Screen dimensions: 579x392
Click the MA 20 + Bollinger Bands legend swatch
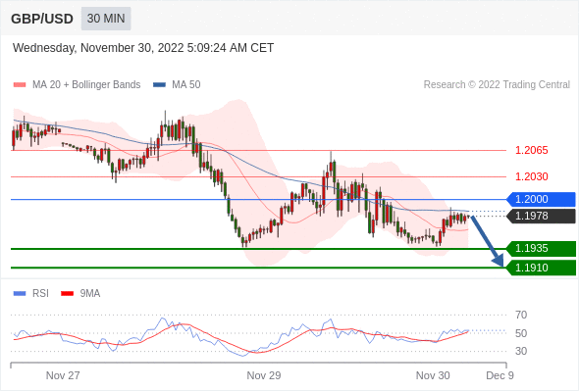point(20,85)
